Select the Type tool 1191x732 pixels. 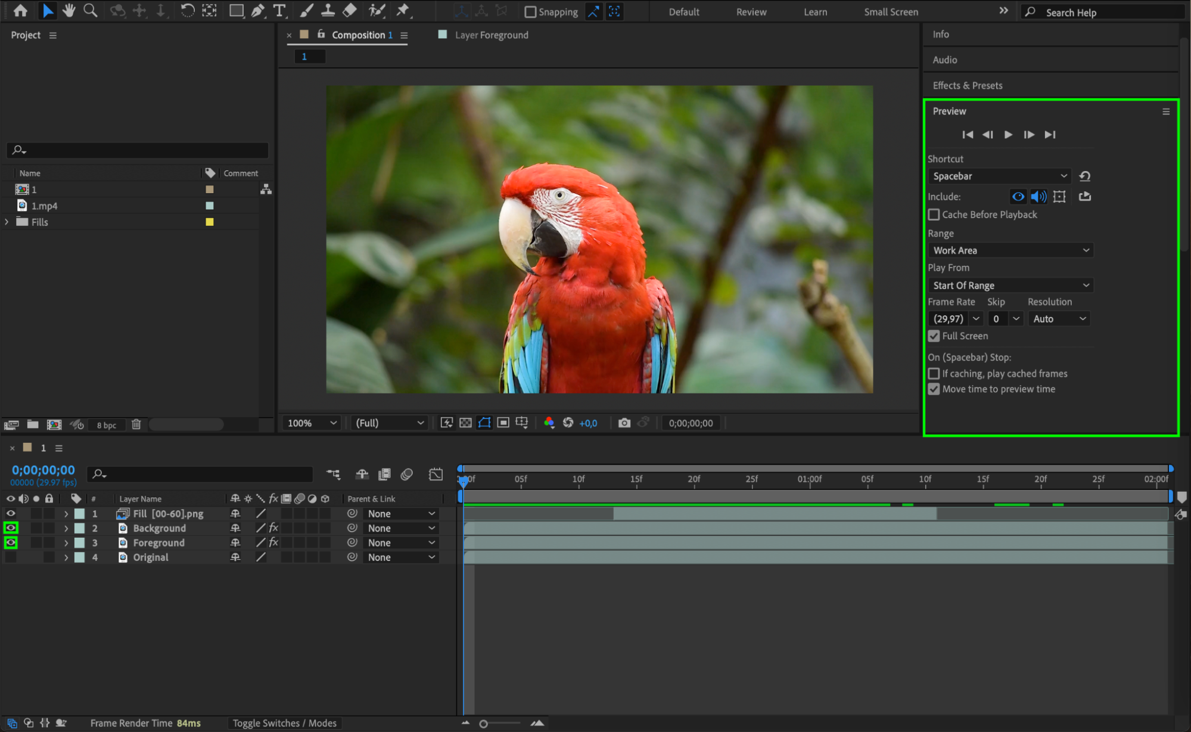(279, 10)
